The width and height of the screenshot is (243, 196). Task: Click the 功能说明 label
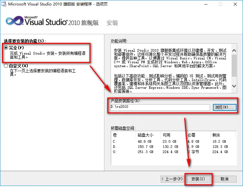click(x=119, y=41)
